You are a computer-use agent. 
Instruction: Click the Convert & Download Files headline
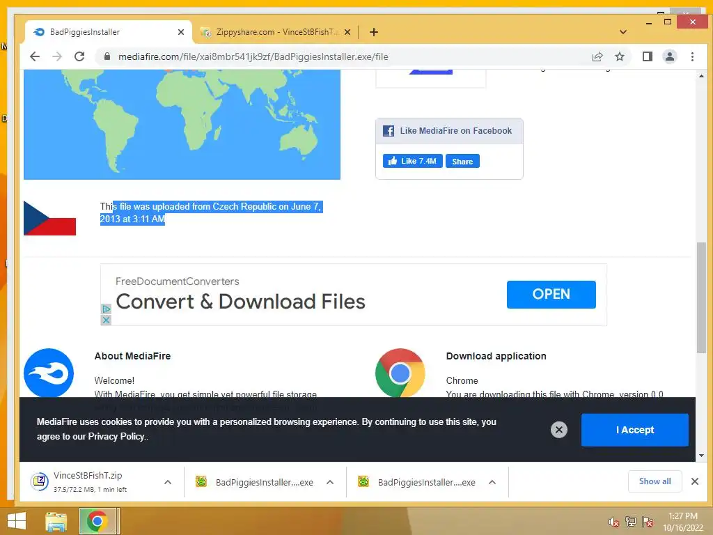(x=240, y=302)
